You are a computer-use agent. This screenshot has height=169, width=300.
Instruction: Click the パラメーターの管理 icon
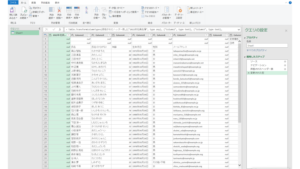click(x=166, y=10)
